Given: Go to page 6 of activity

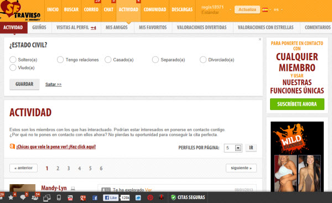Looking at the screenshot, I should [x=101, y=169].
